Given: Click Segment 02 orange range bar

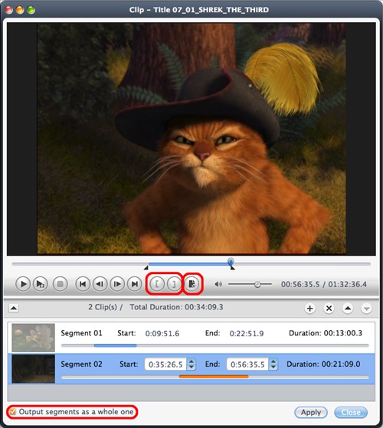Looking at the screenshot, I should tap(214, 377).
